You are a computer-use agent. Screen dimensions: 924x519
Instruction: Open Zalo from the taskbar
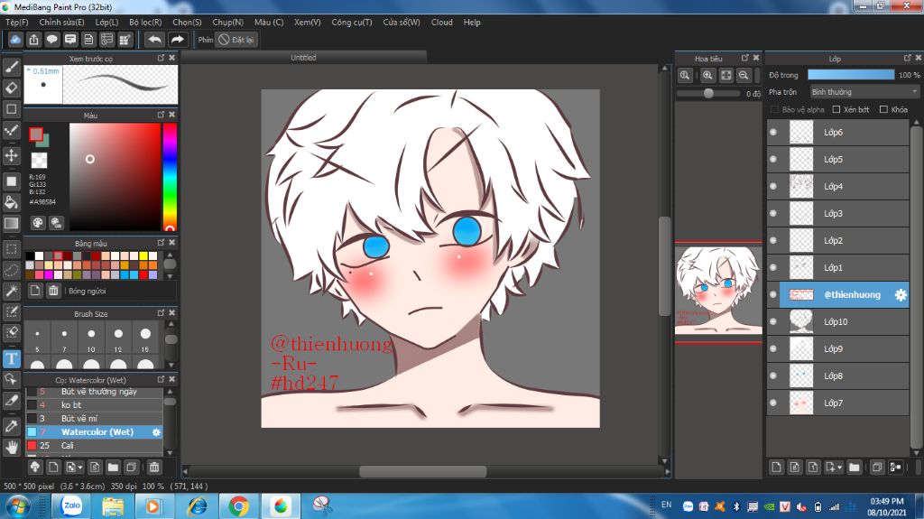(x=72, y=505)
